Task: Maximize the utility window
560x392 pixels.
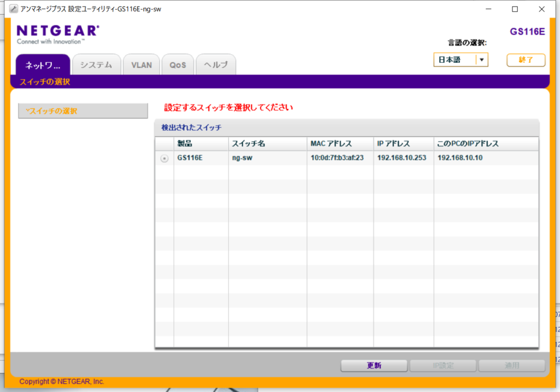Action: coord(515,9)
